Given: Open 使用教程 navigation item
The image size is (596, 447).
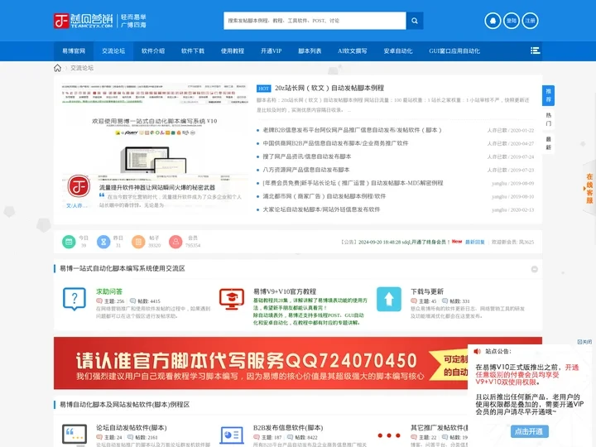Looking at the screenshot, I should pos(233,51).
